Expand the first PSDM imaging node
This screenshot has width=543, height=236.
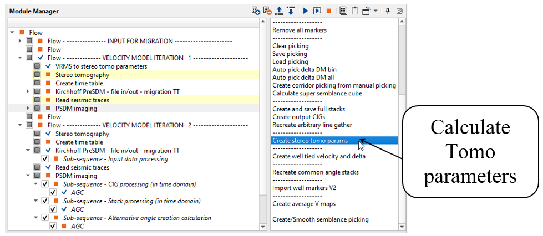pyautogui.click(x=28, y=109)
